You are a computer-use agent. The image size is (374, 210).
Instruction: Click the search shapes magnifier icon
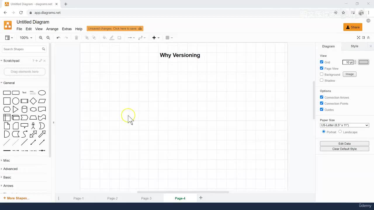tap(44, 49)
